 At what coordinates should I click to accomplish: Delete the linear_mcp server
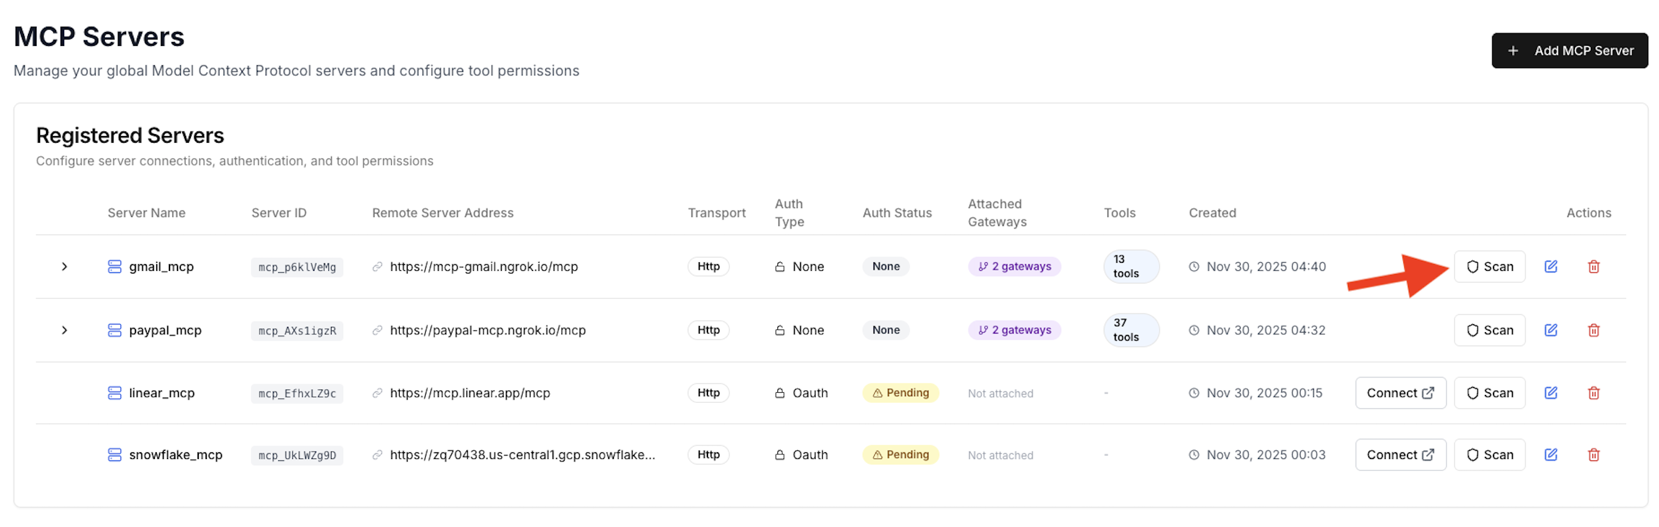[x=1594, y=393]
